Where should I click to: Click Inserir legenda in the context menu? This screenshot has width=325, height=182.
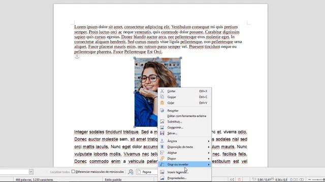click(x=184, y=172)
